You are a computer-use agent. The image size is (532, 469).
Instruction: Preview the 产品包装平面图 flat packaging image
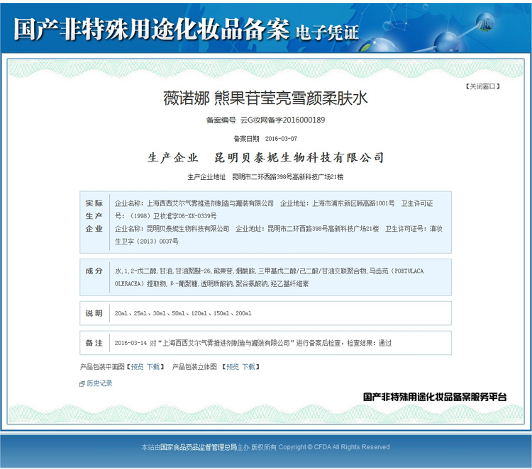138,367
